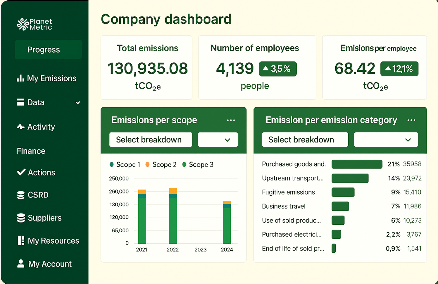This screenshot has height=284, width=438.
Task: Expand the Data menu chevron
Action: (x=78, y=103)
